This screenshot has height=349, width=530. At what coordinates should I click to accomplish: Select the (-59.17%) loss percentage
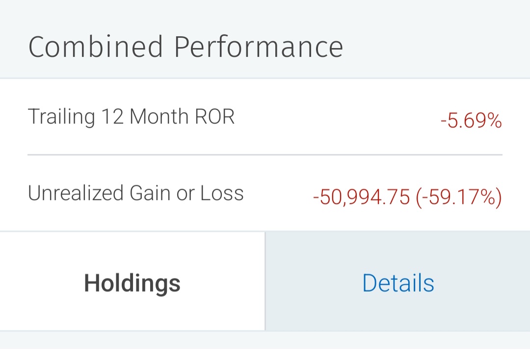[x=459, y=197]
